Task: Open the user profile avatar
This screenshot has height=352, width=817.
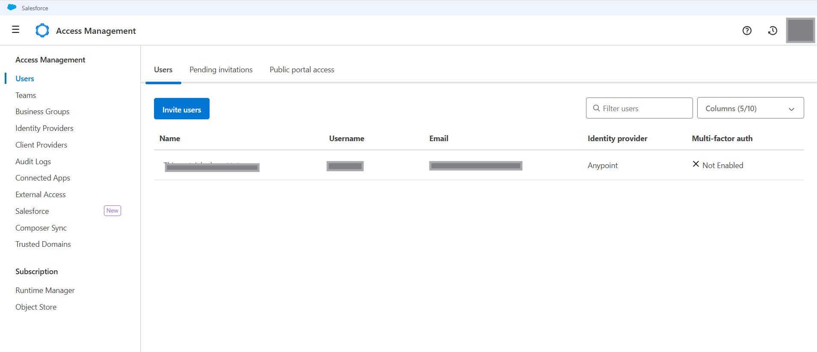Action: 800,30
